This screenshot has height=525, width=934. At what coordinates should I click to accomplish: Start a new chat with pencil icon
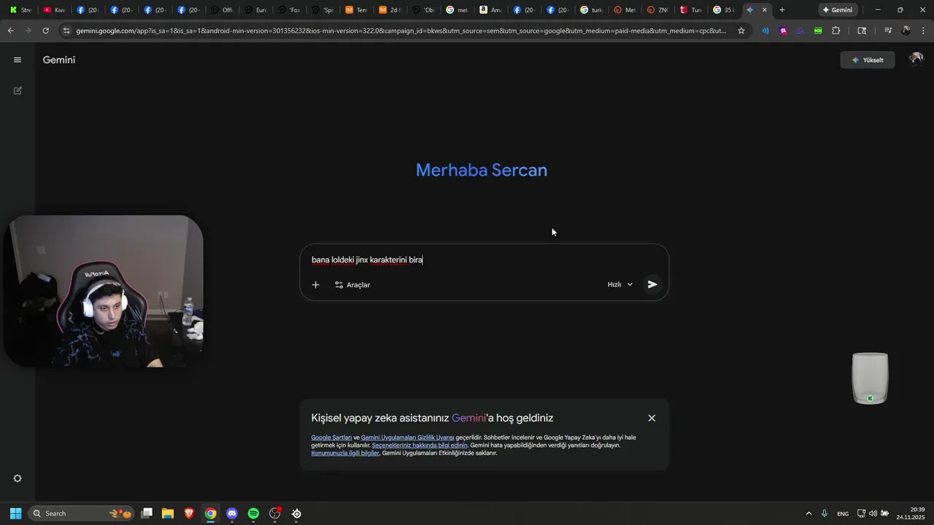[18, 90]
